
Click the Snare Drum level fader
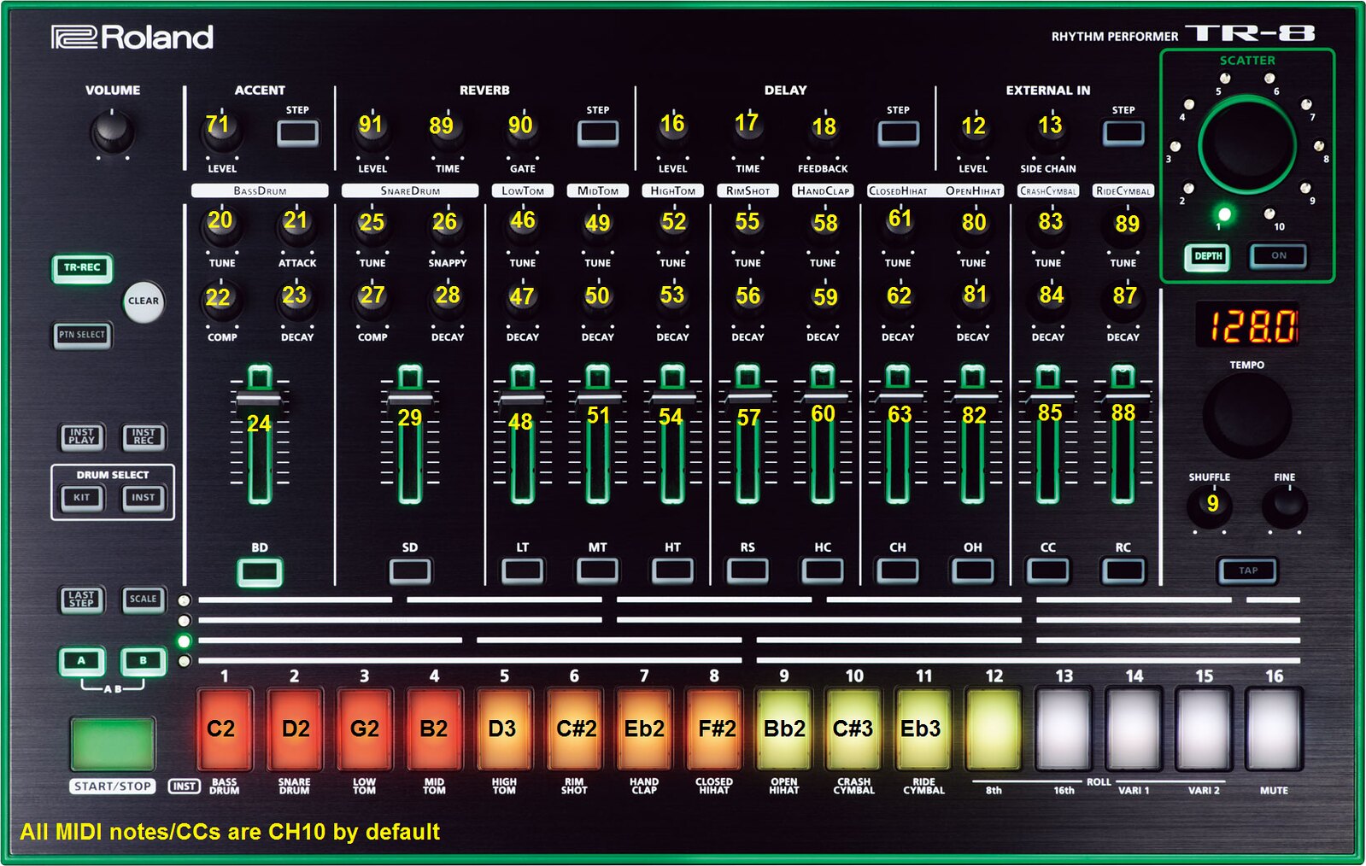410,400
